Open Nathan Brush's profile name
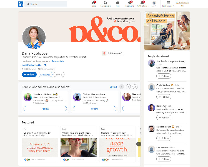 (164, 127)
